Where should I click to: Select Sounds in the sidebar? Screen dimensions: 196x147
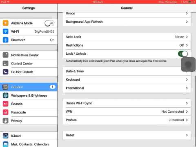pos(29,104)
